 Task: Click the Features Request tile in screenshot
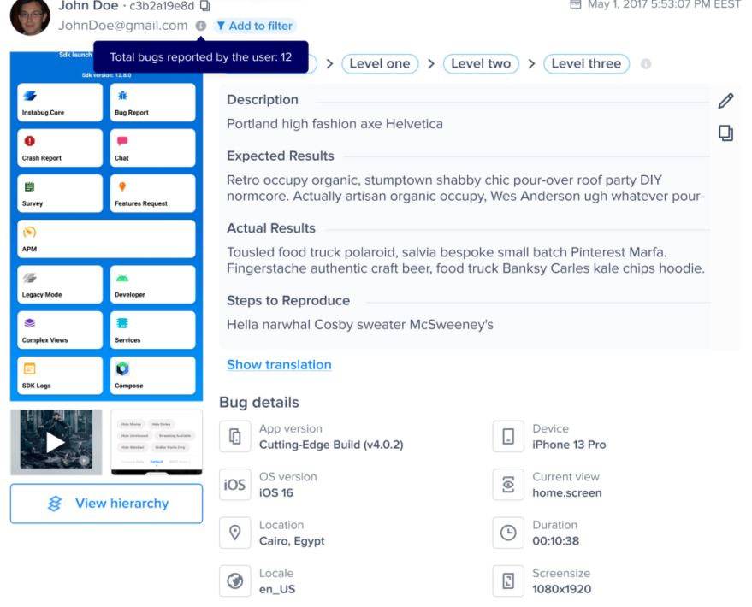coord(152,193)
